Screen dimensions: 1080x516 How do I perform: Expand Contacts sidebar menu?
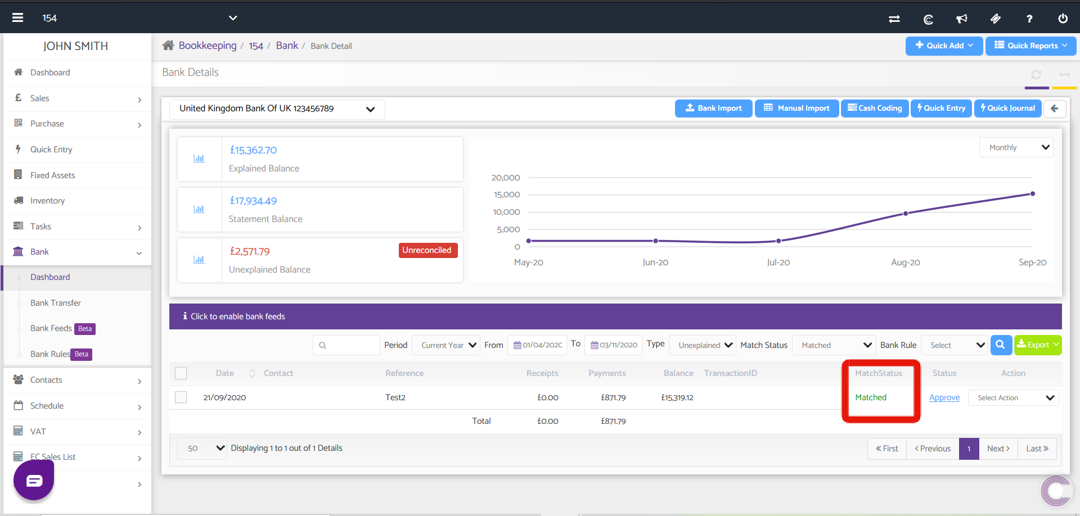(x=77, y=380)
